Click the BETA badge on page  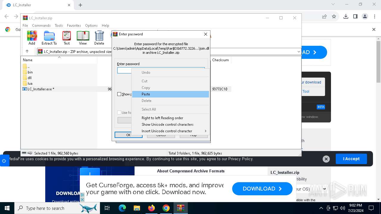click(321, 107)
